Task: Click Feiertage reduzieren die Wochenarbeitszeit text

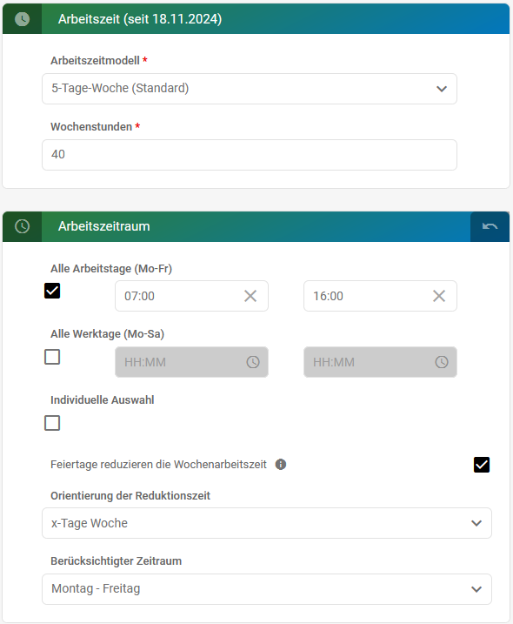Action: coord(158,465)
